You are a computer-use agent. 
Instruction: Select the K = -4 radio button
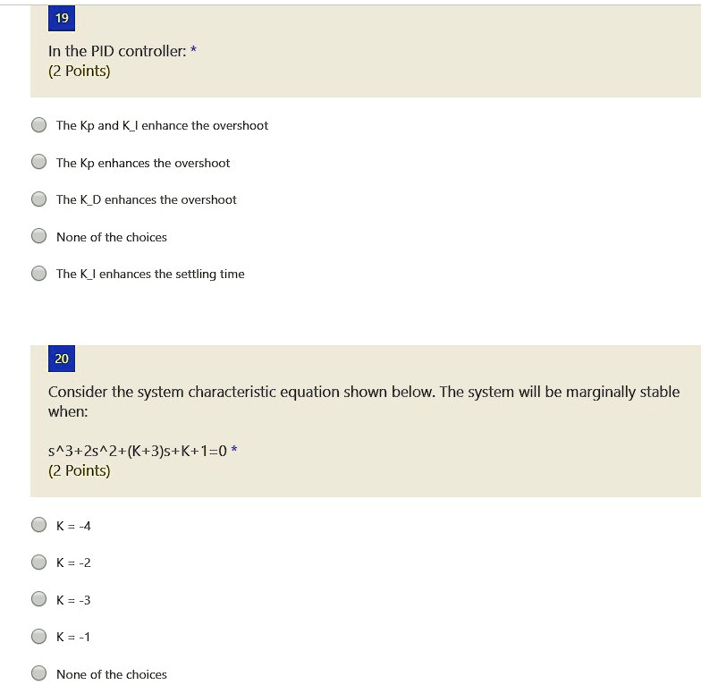coord(39,525)
